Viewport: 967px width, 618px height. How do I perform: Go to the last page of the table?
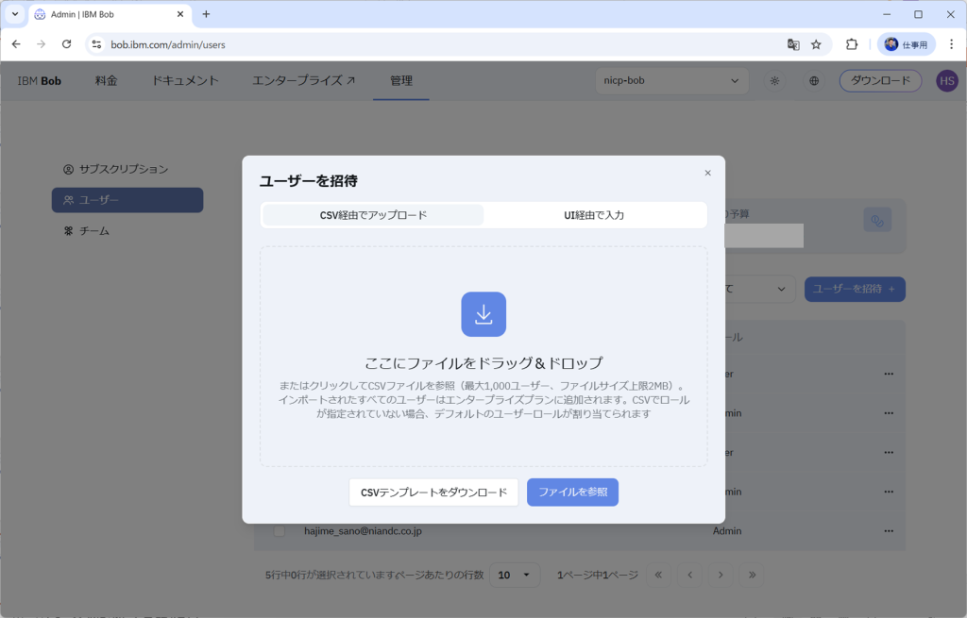coord(752,575)
